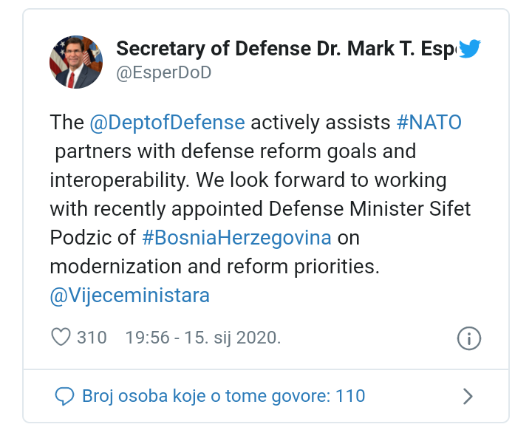532x444 pixels.
Task: Click the 19:56 - 15. sij 2020. timestamp
Action: tap(203, 338)
